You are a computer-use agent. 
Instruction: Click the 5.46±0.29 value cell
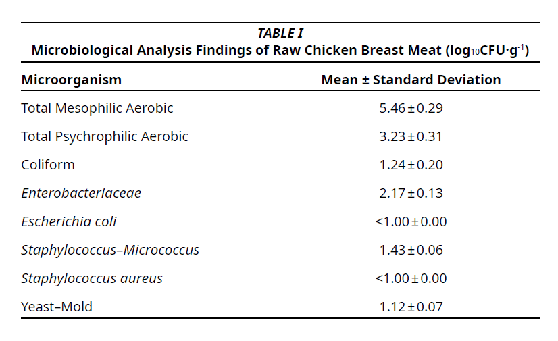point(411,108)
